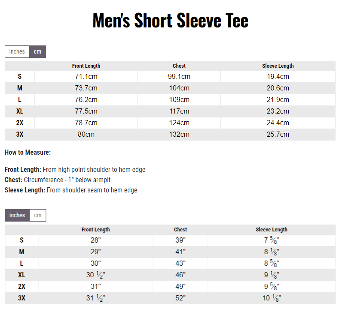Select cm button above the top table
Image resolution: width=339 pixels, height=309 pixels.
coord(38,51)
